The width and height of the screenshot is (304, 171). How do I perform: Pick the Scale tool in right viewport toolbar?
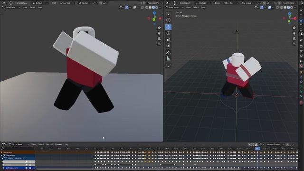[x=168, y=39]
